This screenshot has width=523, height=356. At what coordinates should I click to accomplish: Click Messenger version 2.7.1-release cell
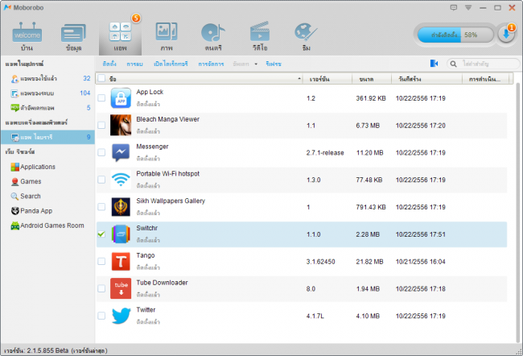coord(325,152)
